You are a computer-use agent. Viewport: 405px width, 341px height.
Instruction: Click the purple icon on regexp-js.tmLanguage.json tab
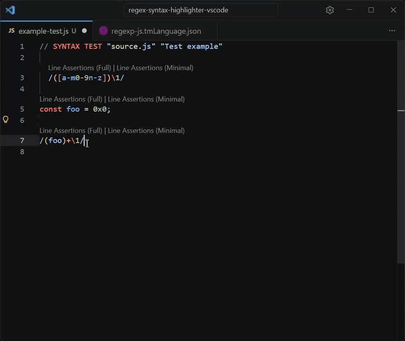(x=103, y=31)
